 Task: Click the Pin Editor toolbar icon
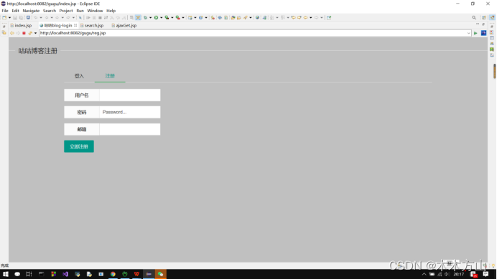coord(329,18)
